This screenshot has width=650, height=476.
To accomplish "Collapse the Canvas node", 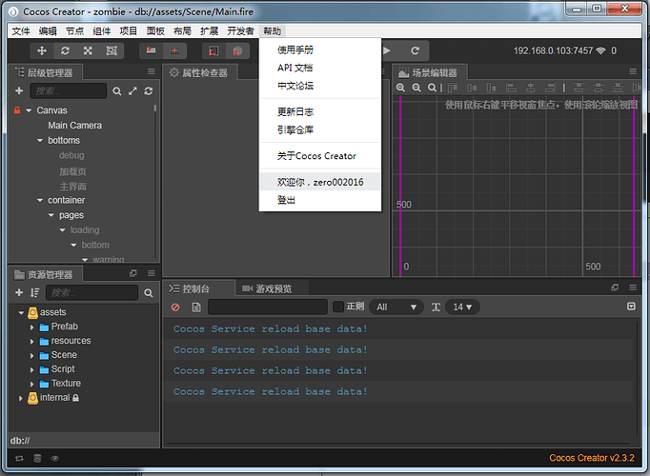I will [x=29, y=110].
